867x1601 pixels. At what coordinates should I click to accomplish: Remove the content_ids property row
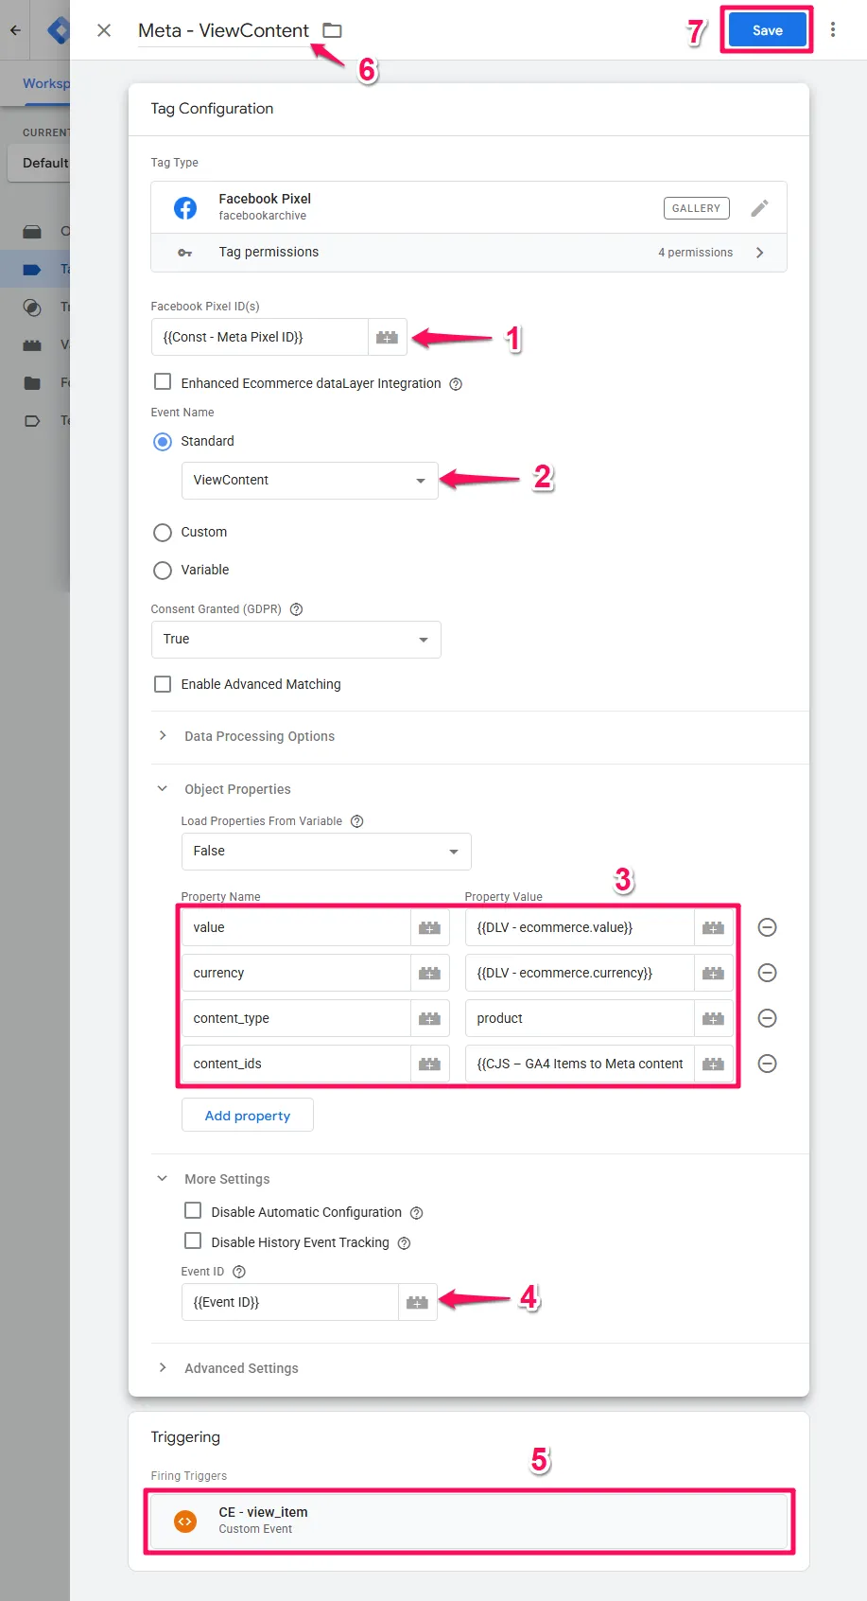767,1064
